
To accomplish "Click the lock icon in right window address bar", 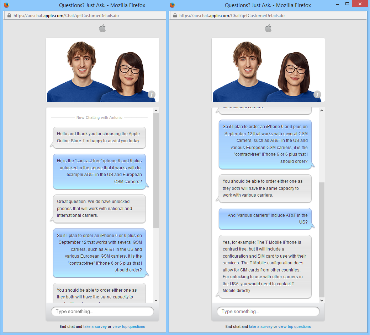I will tap(175, 16).
